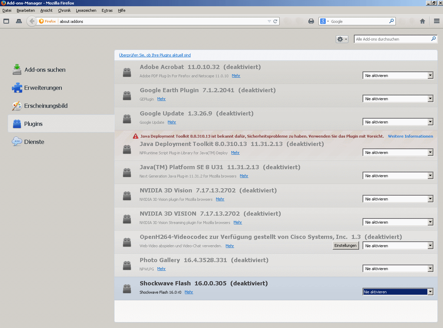Click Weitere Informationen link in Java warning

(x=410, y=136)
